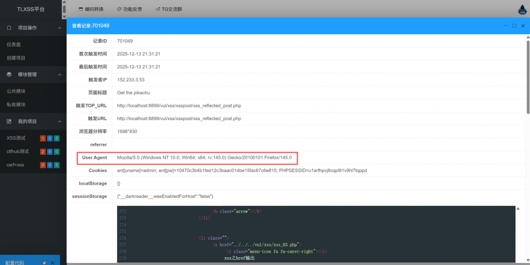Click the record ID value 701049
The image size is (530, 265).
tap(125, 41)
